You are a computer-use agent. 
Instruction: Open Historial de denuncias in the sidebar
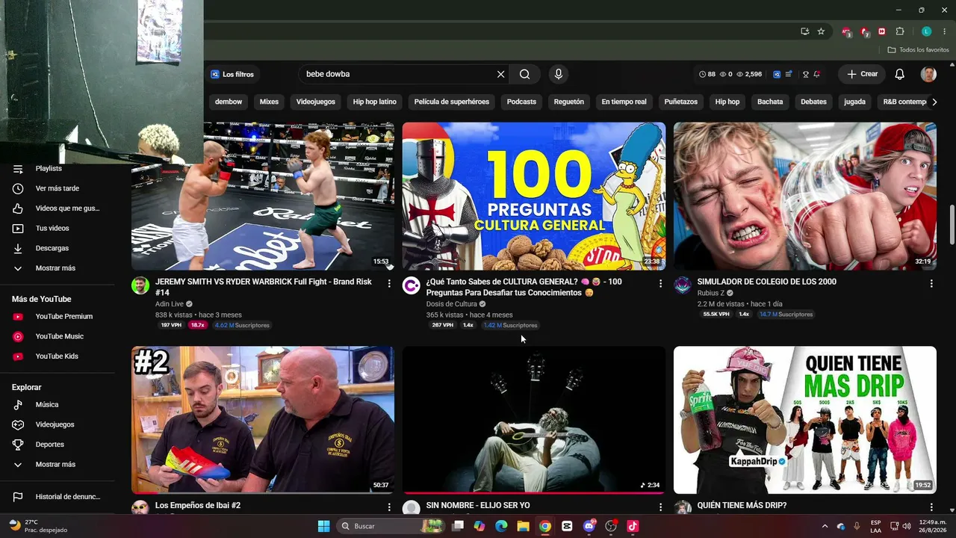tap(58, 497)
